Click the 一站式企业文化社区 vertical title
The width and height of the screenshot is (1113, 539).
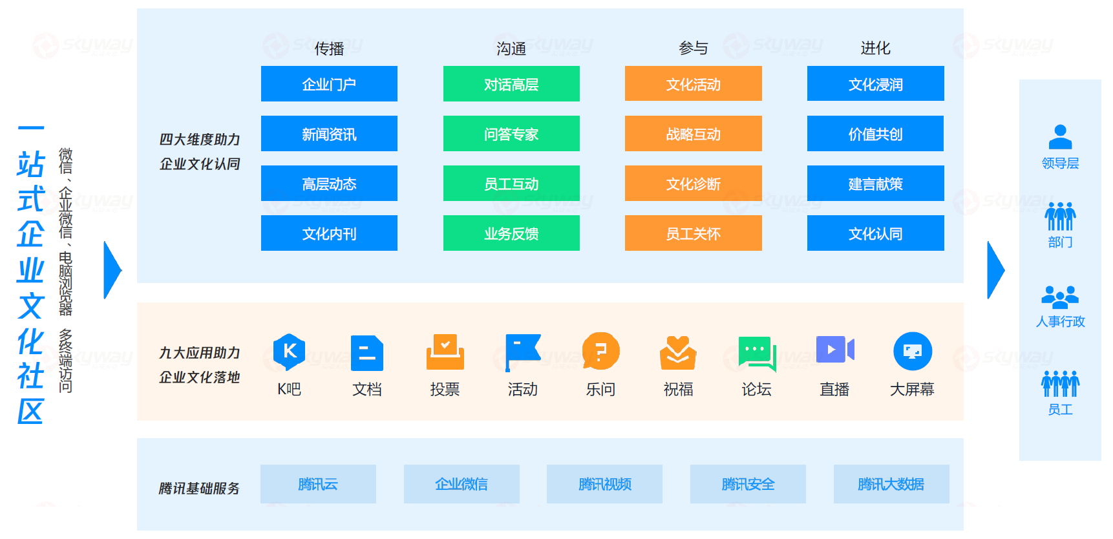(x=30, y=273)
